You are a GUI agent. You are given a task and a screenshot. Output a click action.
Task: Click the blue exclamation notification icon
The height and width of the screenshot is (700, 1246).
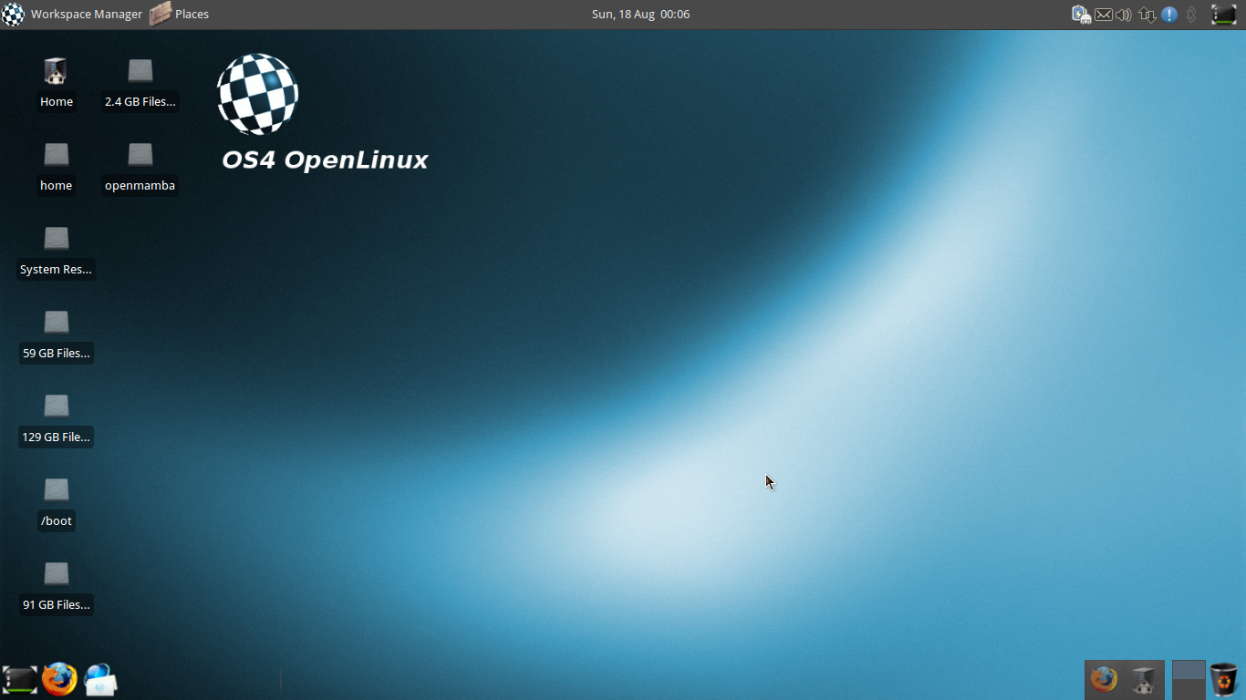(1169, 15)
